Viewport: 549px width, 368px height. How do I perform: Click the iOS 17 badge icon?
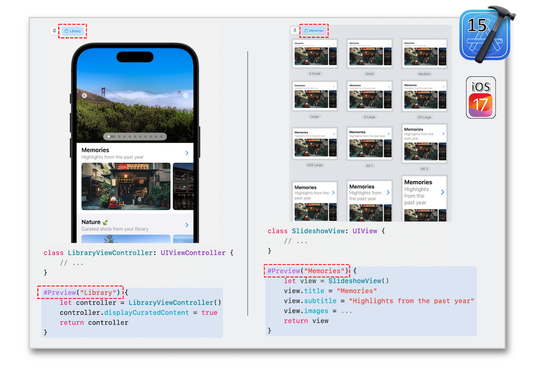pyautogui.click(x=481, y=98)
